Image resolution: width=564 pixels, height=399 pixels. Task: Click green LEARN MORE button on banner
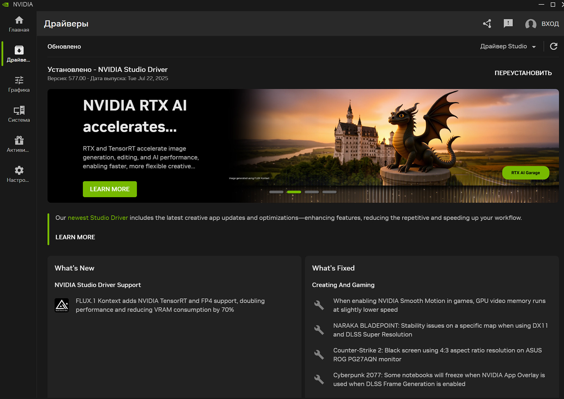(110, 189)
